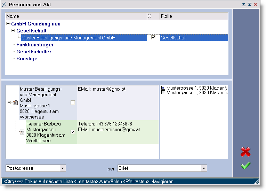Image resolution: width=266 pixels, height=191 pixels.
Task: Click the red X cancel icon
Action: pyautogui.click(x=245, y=152)
